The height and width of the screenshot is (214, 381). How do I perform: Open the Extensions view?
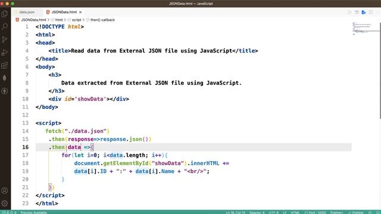(x=5, y=65)
